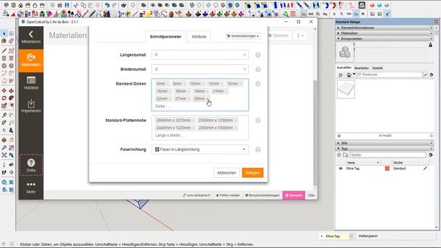Click the add tag icon in Tags panel

click(x=339, y=155)
